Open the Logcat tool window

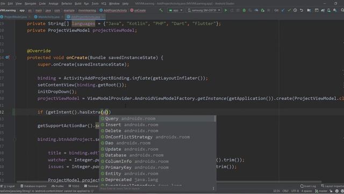coord(8,186)
